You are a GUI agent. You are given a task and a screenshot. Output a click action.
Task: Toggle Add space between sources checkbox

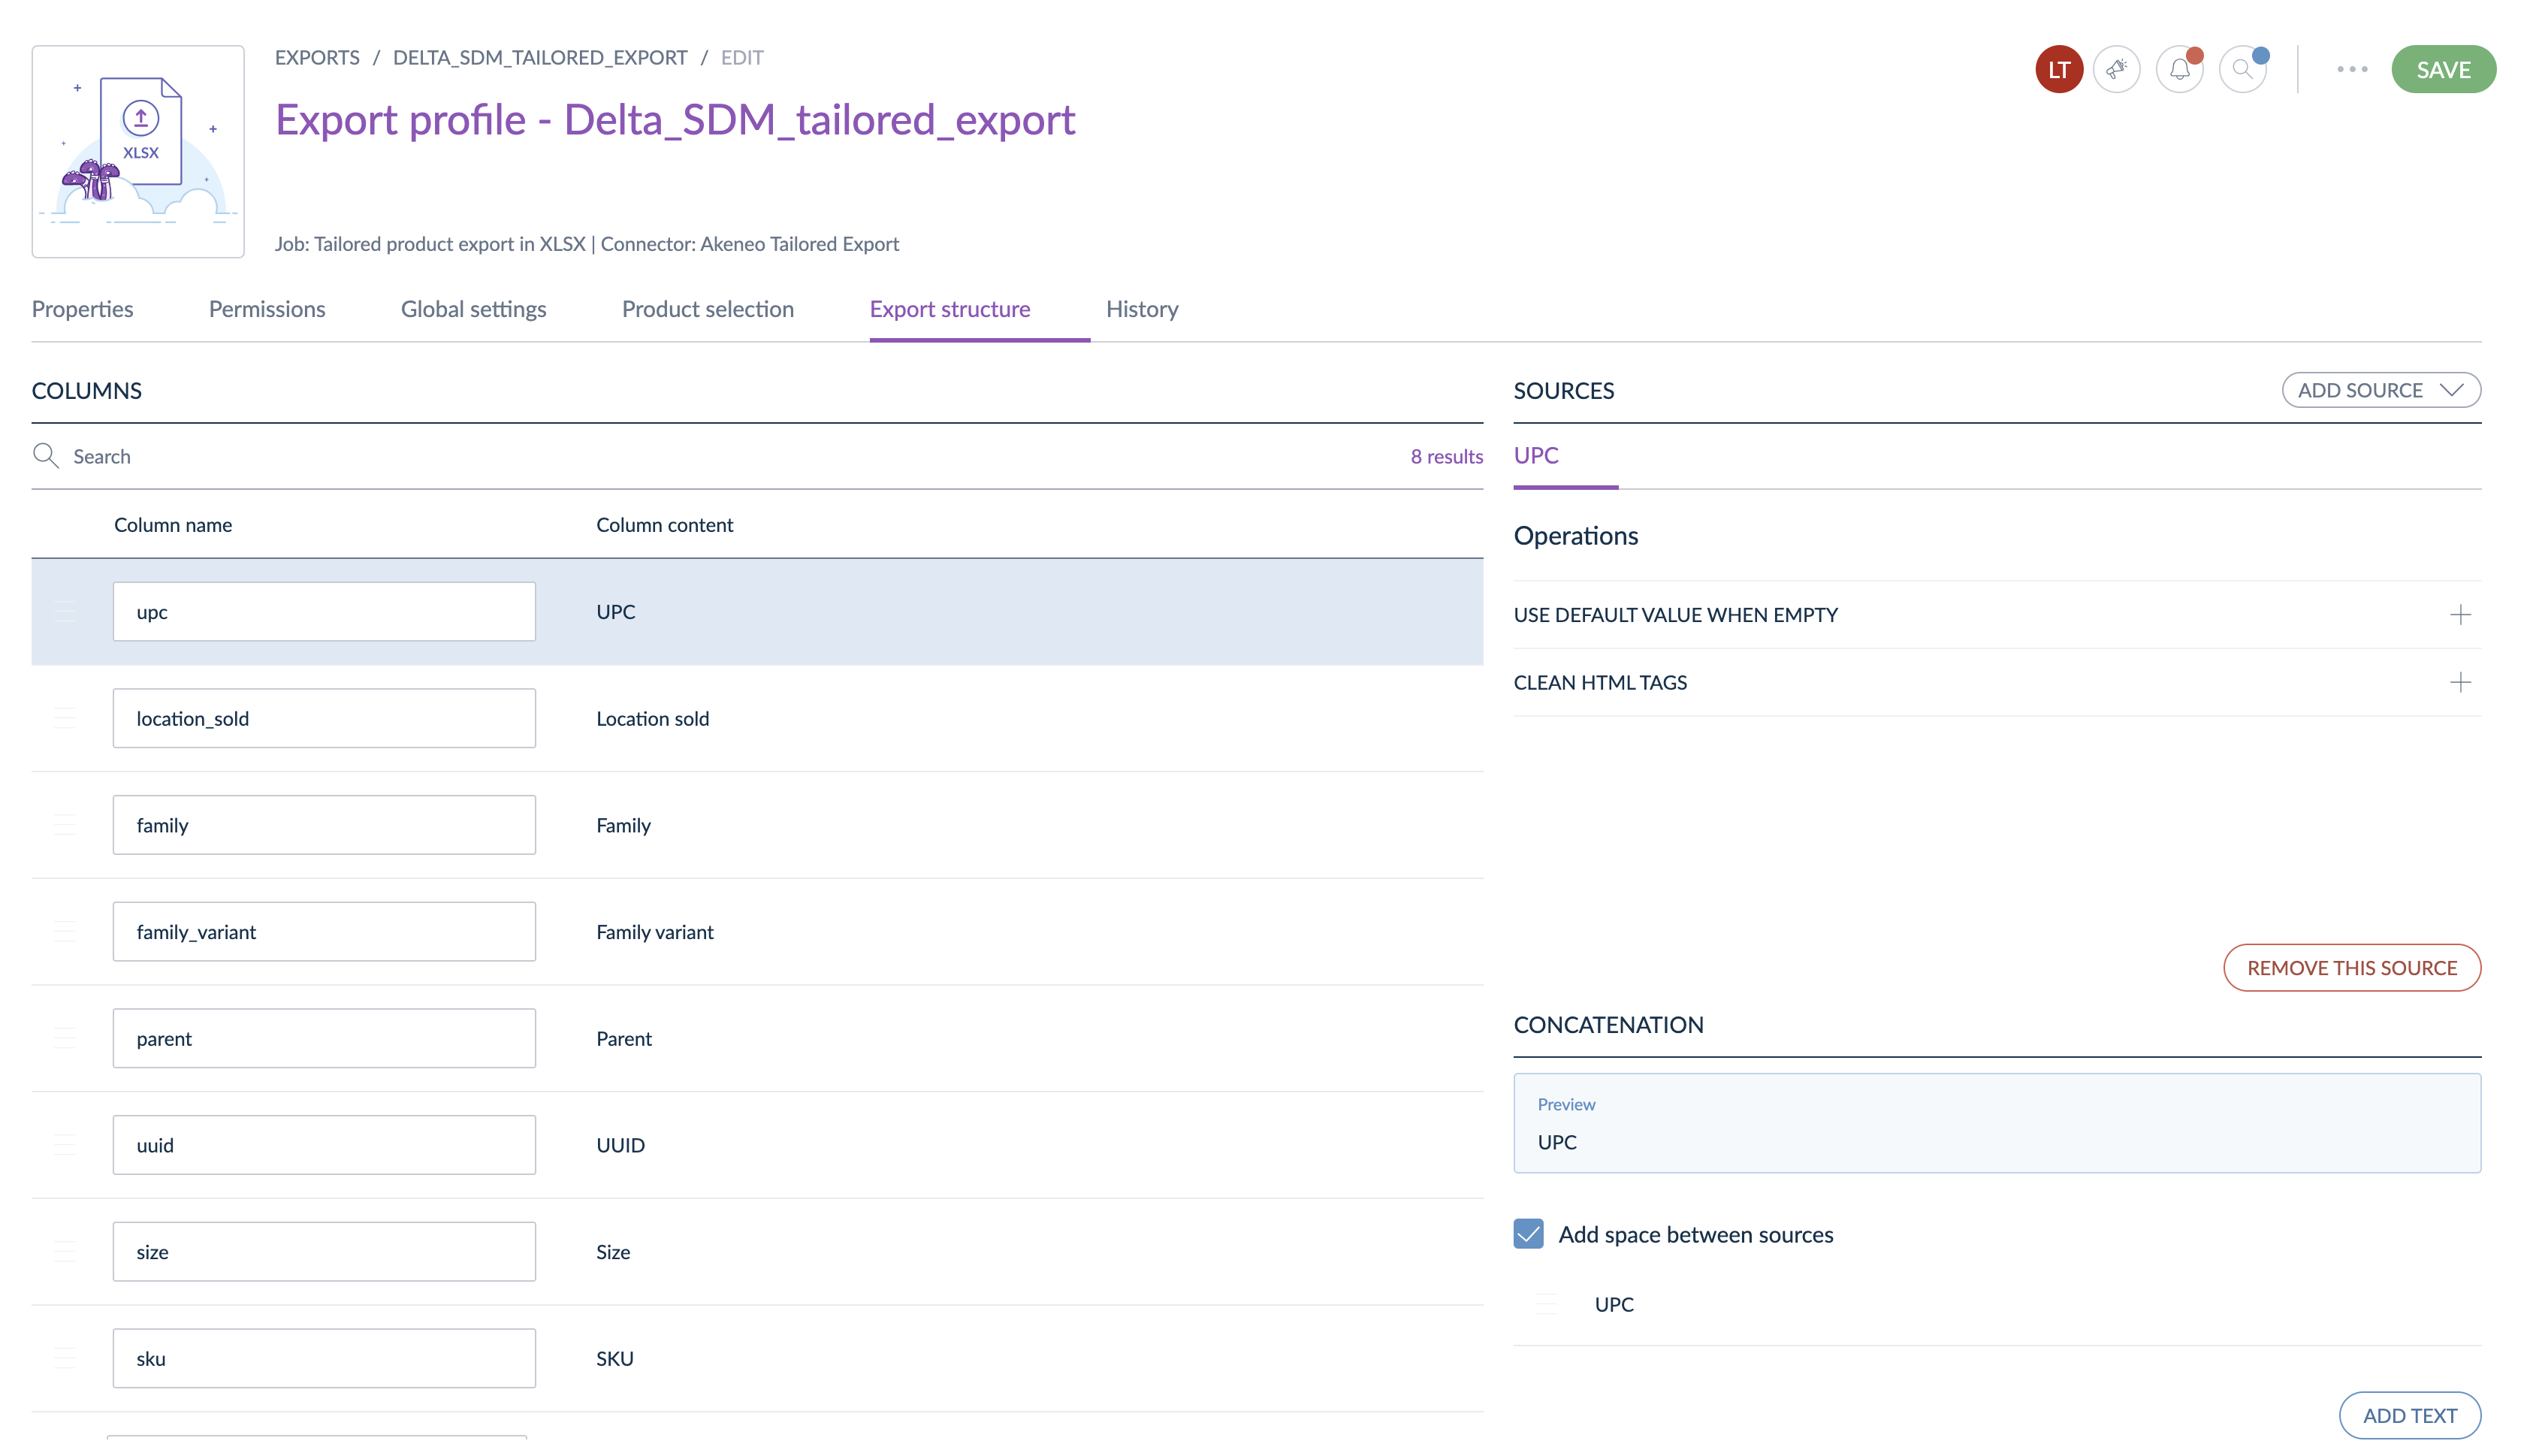[x=1529, y=1234]
